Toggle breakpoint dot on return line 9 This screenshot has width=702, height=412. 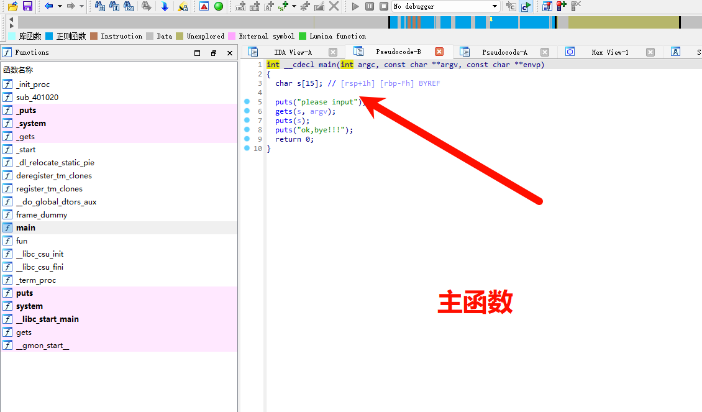[x=247, y=139]
